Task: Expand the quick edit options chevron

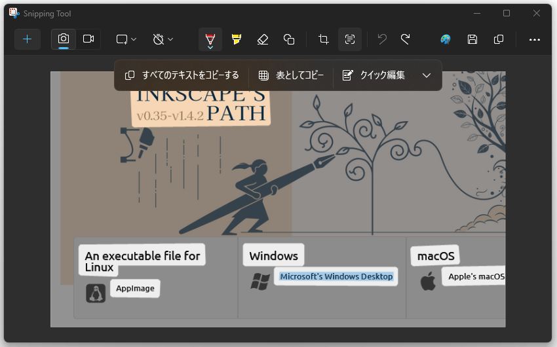Action: coord(427,75)
